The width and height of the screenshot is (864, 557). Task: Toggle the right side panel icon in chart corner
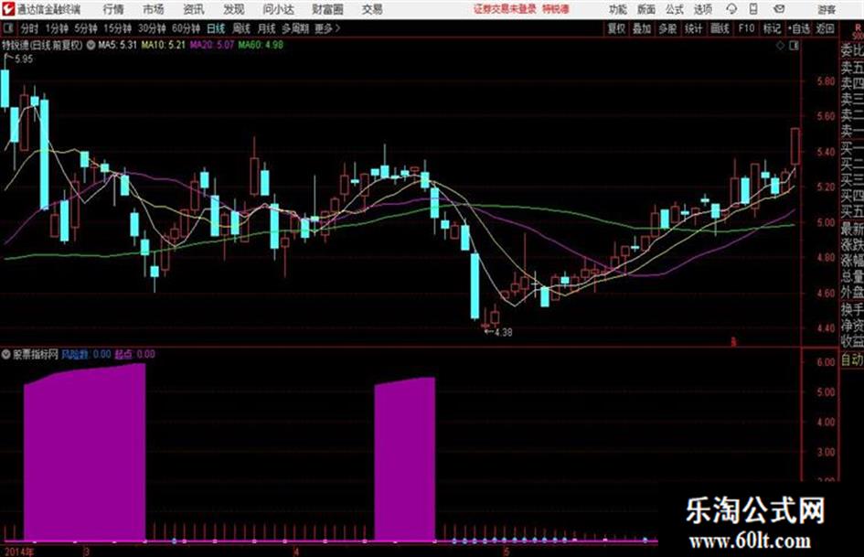tap(794, 46)
